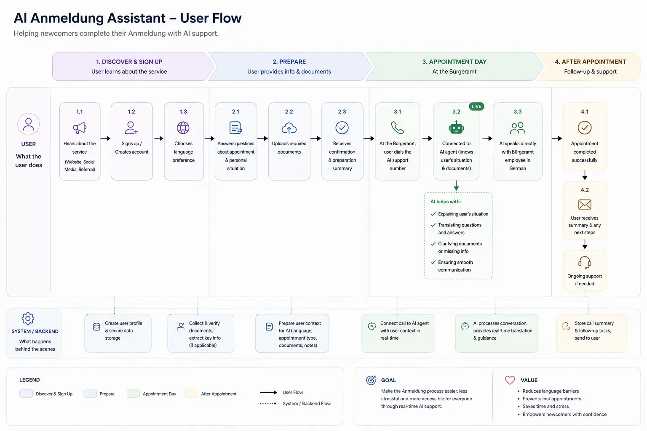647x431 pixels.
Task: Click the 'Chooses language preference' text
Action: [183, 152]
